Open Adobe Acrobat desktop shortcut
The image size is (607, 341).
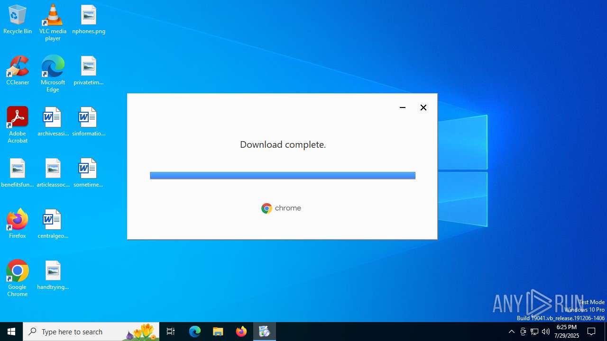[18, 125]
